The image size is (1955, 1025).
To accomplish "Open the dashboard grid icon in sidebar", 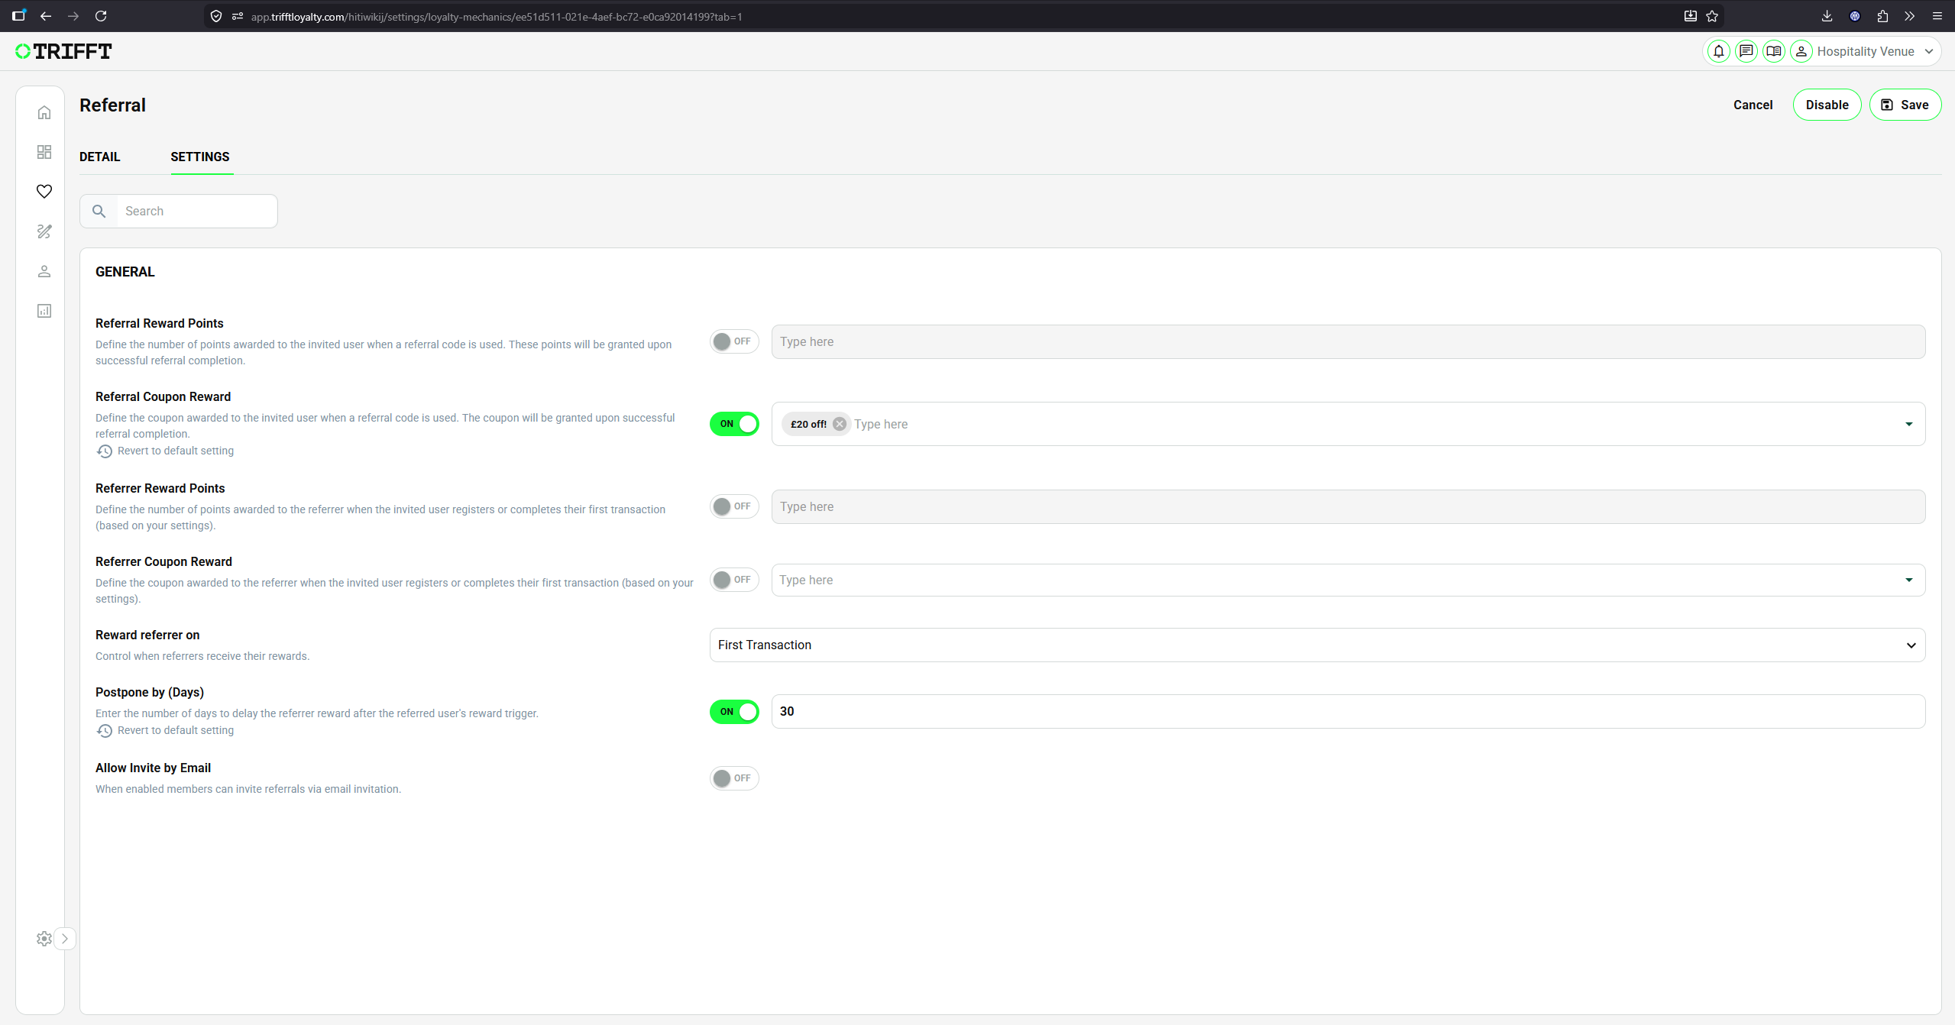I will point(44,152).
